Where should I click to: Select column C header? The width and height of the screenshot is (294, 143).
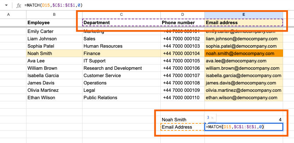click(x=121, y=14)
